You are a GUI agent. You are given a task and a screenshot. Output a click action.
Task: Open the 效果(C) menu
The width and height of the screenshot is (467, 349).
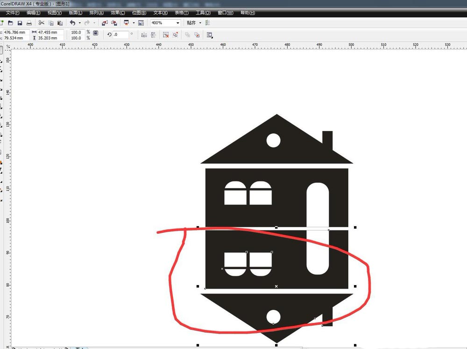pos(118,13)
